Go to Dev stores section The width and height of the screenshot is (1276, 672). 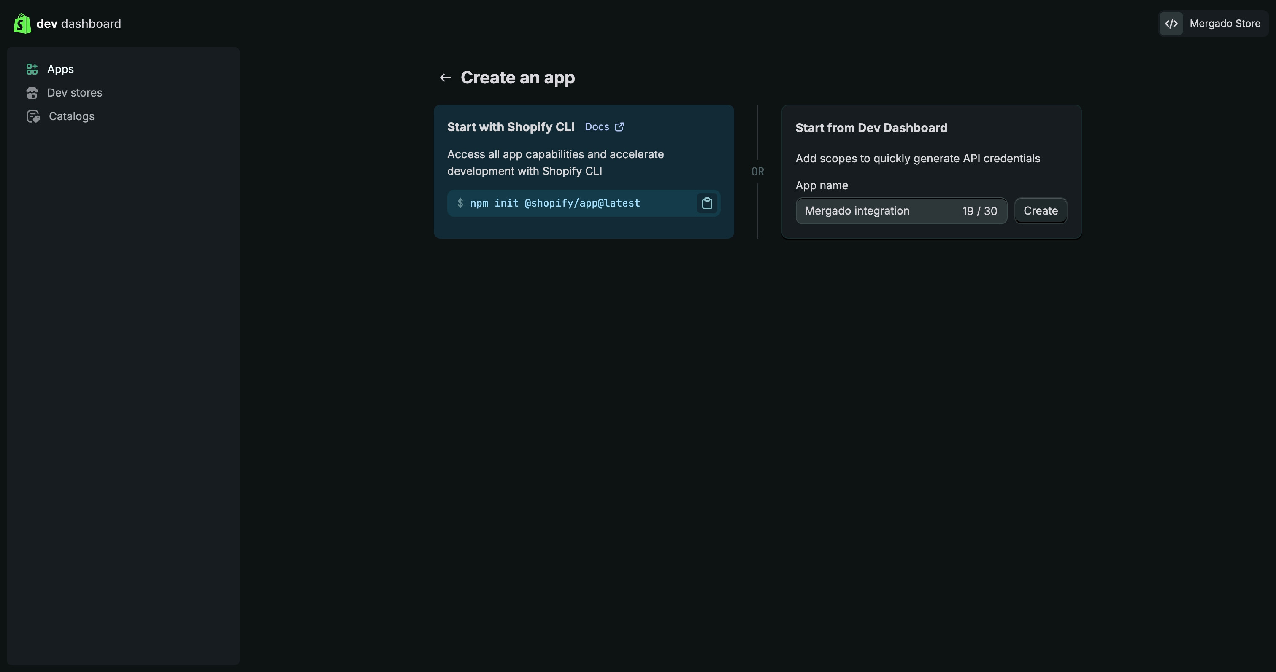click(74, 93)
